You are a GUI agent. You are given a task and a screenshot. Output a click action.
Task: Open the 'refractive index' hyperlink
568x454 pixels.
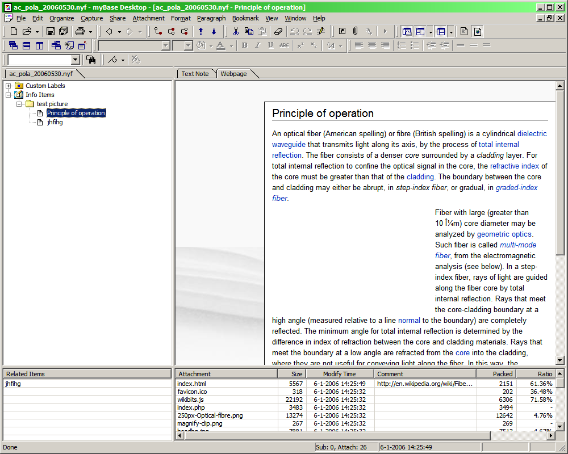[x=514, y=166]
